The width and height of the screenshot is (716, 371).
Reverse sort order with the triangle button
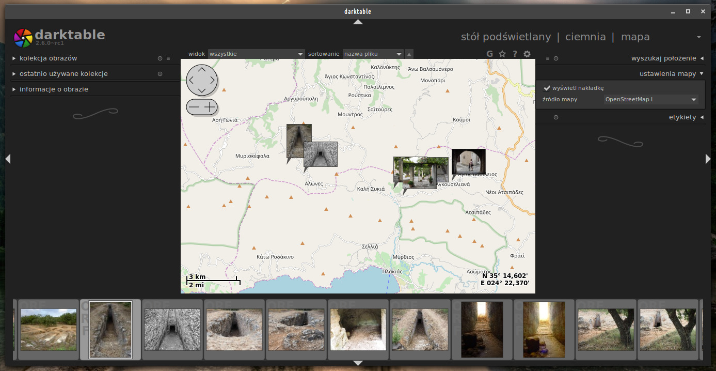click(x=409, y=54)
